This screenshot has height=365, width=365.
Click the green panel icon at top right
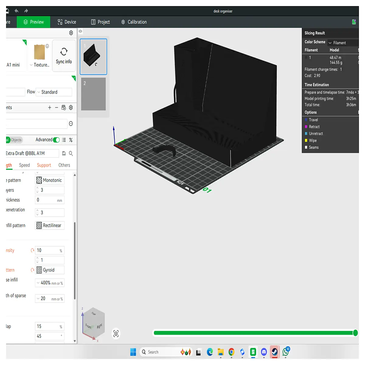point(354,22)
